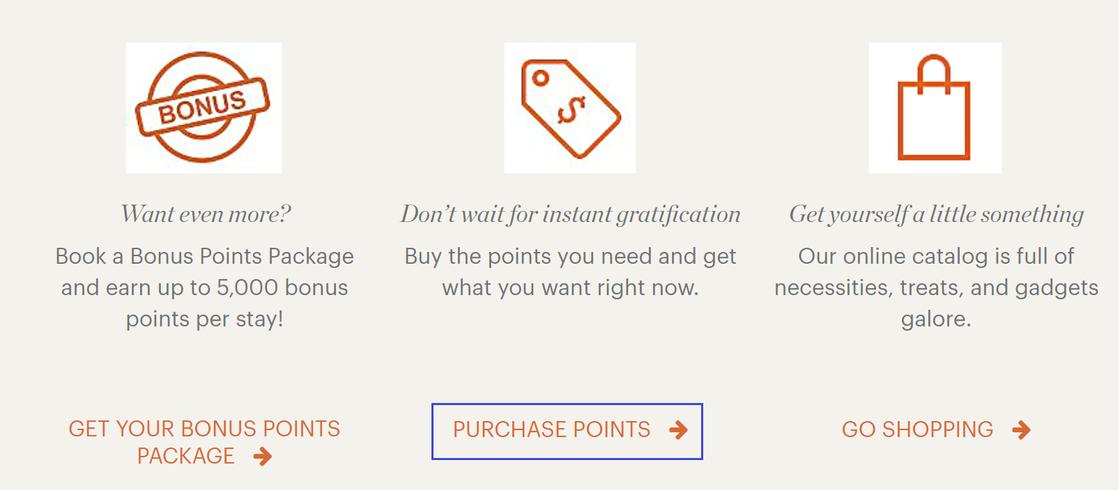Click the handle of the shopping bag
This screenshot has width=1120, height=490.
(x=934, y=74)
